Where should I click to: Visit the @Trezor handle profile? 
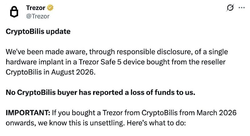38,16
